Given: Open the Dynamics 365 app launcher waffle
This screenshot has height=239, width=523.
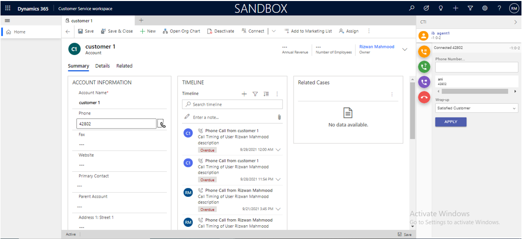Looking at the screenshot, I should [x=8, y=8].
